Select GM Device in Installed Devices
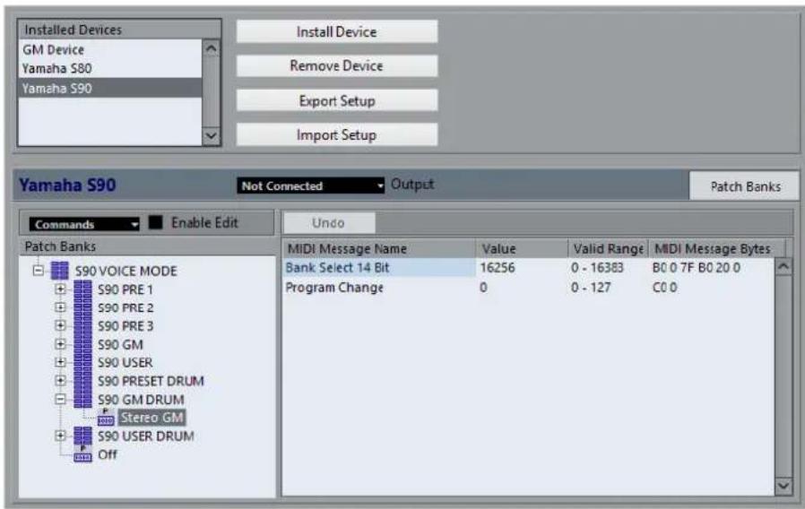Screen dimensions: 805x509 [x=110, y=50]
